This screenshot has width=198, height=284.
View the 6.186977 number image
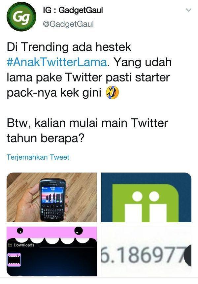click(146, 251)
